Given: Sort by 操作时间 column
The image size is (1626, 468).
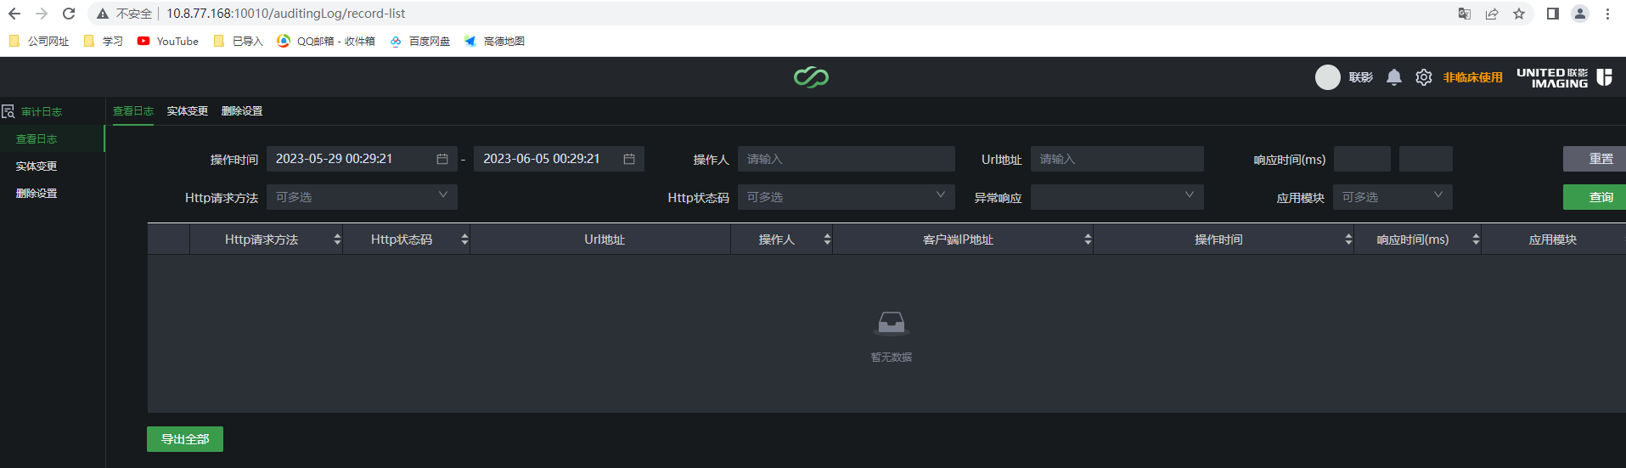Looking at the screenshot, I should click(1348, 240).
